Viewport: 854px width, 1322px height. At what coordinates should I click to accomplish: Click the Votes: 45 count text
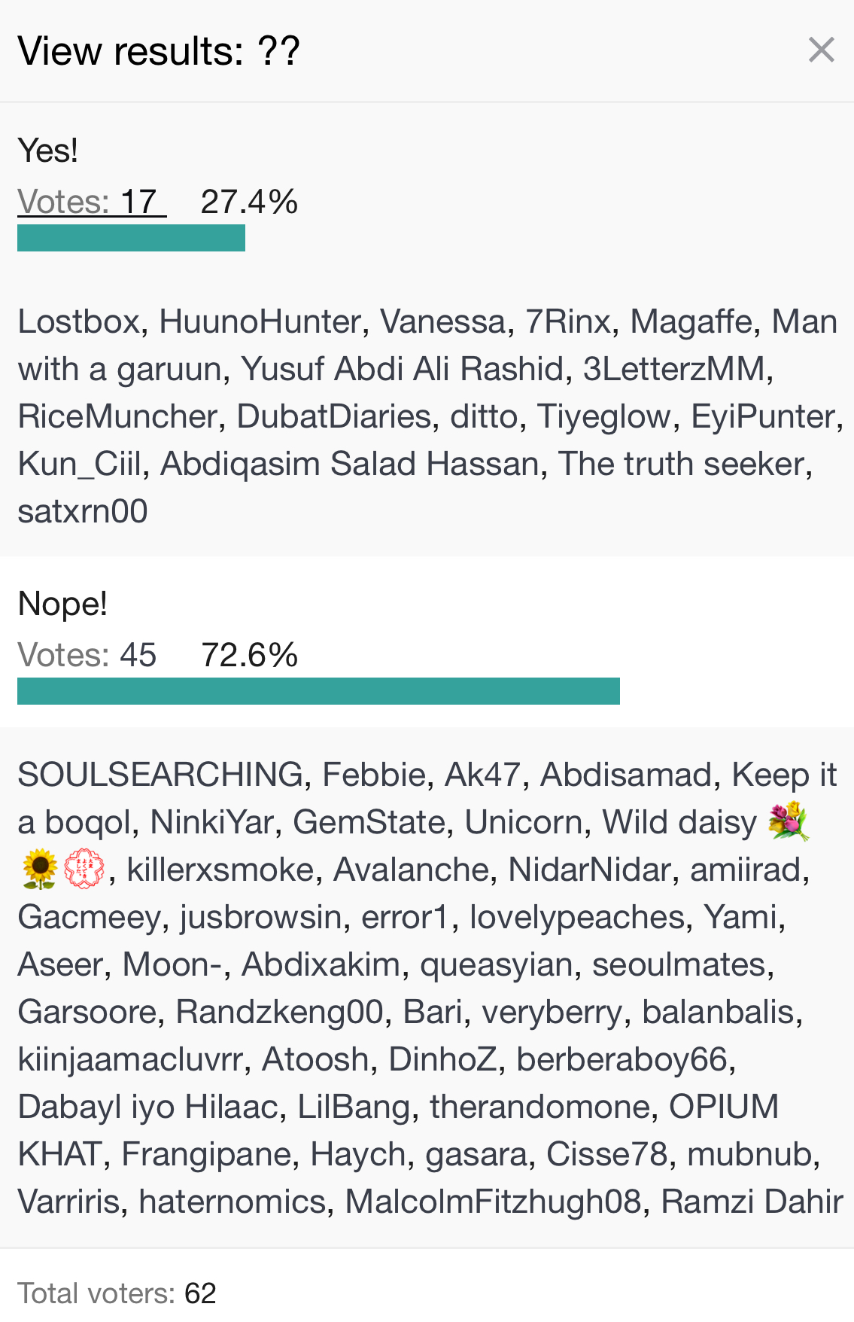[87, 655]
